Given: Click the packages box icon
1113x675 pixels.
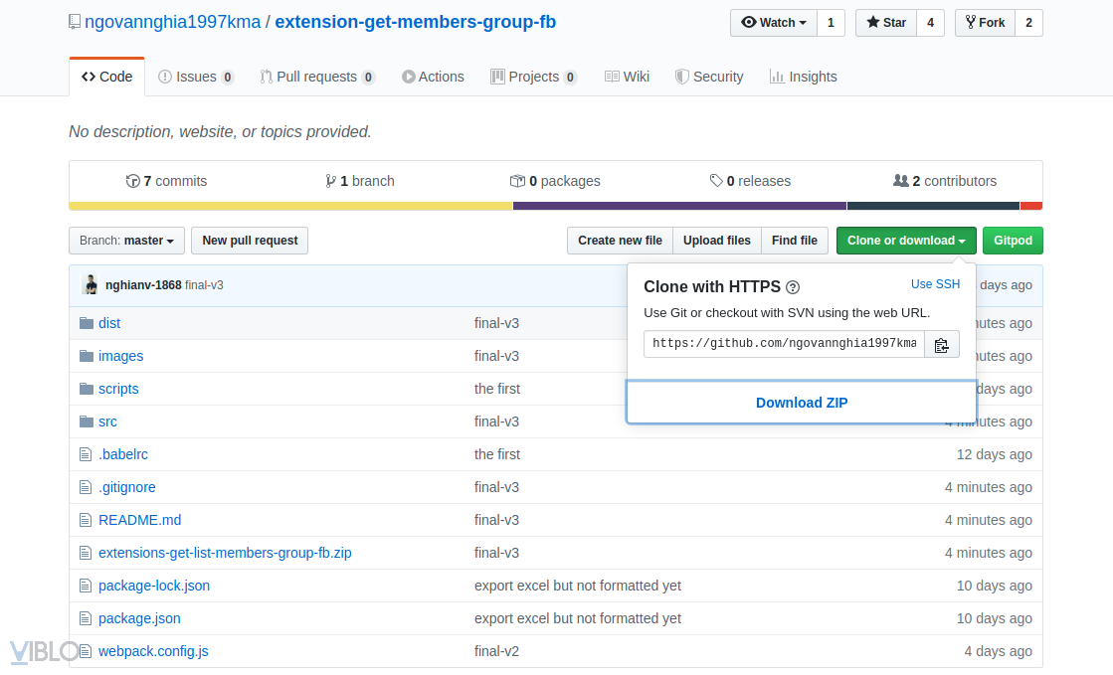Looking at the screenshot, I should (517, 181).
